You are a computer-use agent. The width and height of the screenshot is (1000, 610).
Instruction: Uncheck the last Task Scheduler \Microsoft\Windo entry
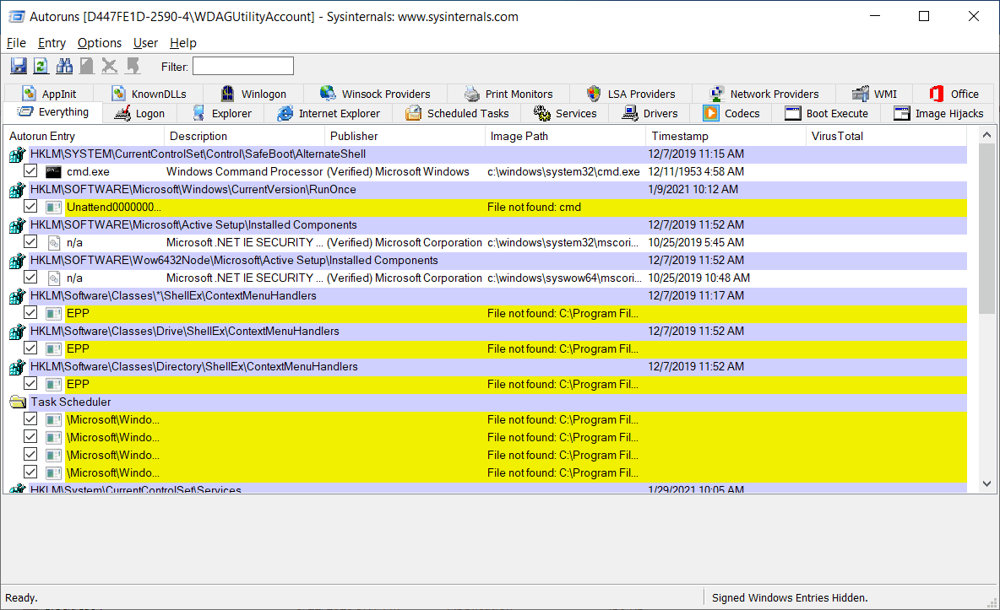click(x=30, y=472)
